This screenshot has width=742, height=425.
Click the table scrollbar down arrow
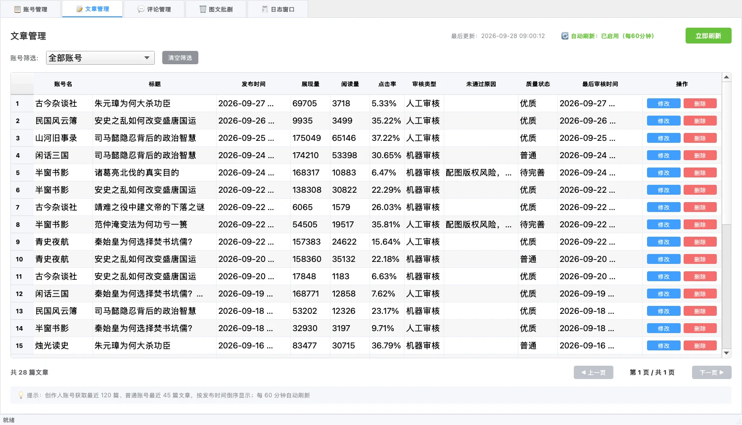pyautogui.click(x=726, y=353)
